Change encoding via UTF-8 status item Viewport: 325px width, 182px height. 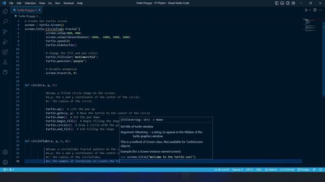point(249,170)
